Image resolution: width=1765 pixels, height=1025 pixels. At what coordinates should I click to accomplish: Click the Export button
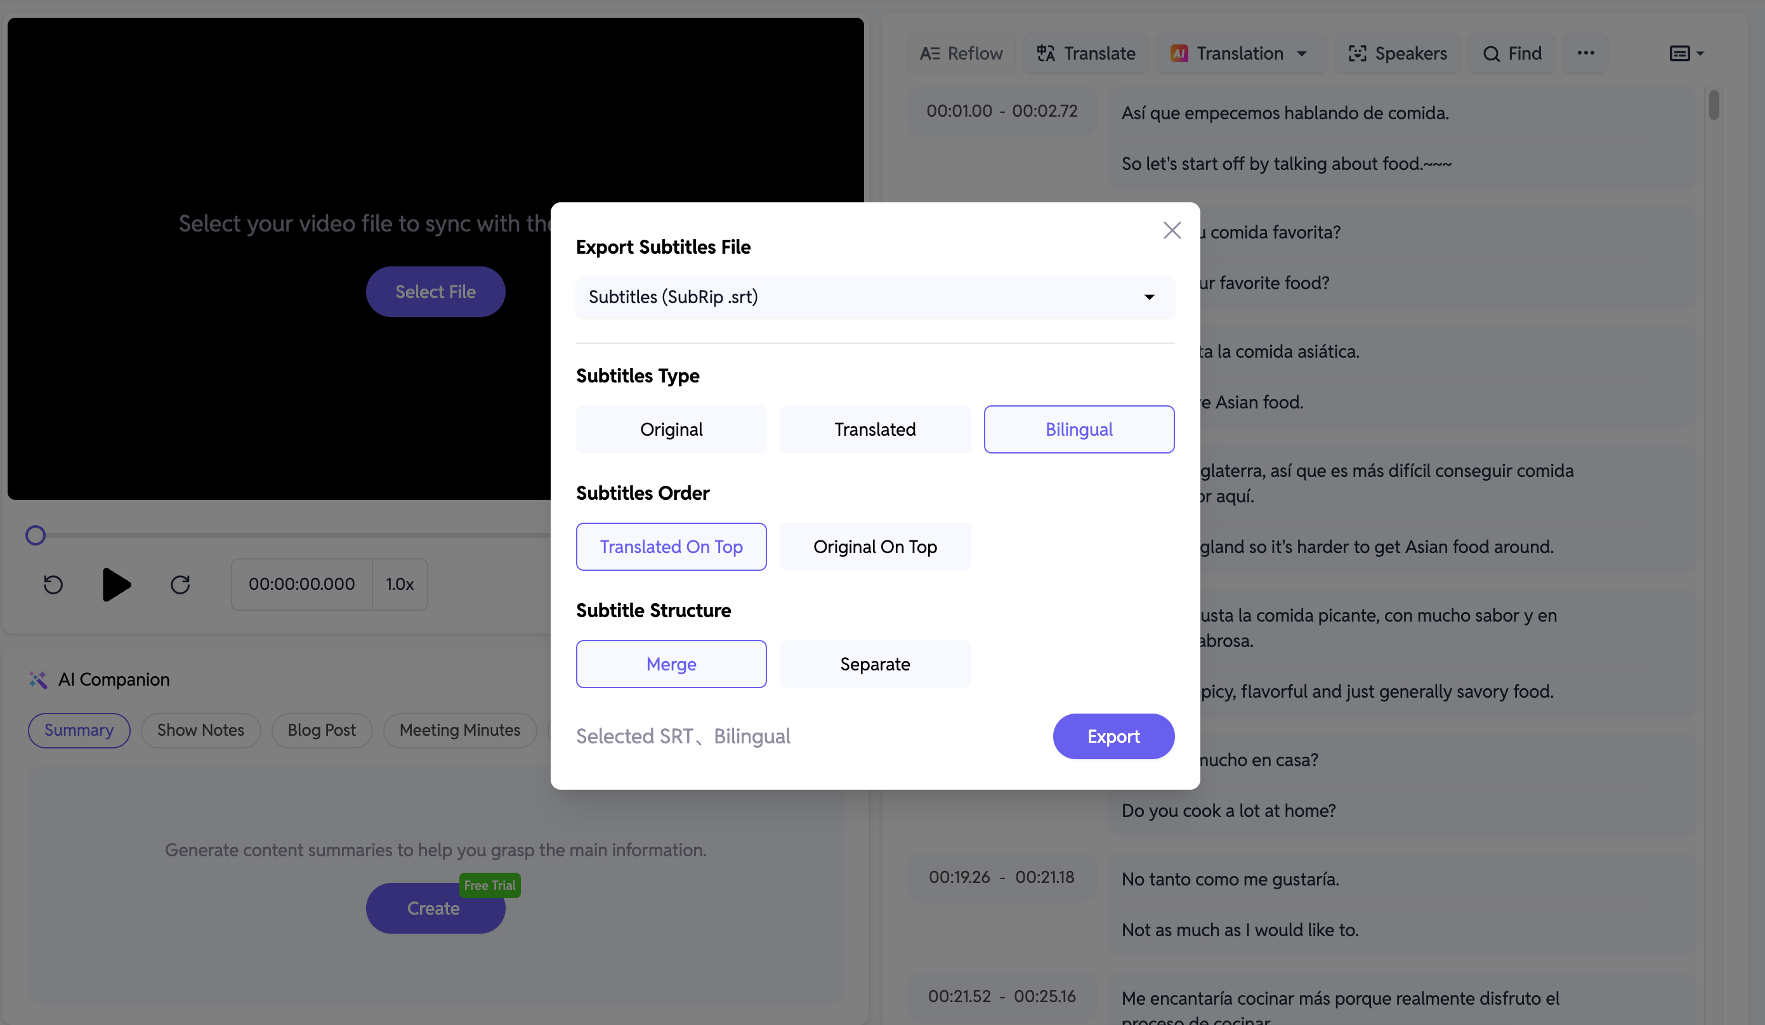click(x=1113, y=736)
